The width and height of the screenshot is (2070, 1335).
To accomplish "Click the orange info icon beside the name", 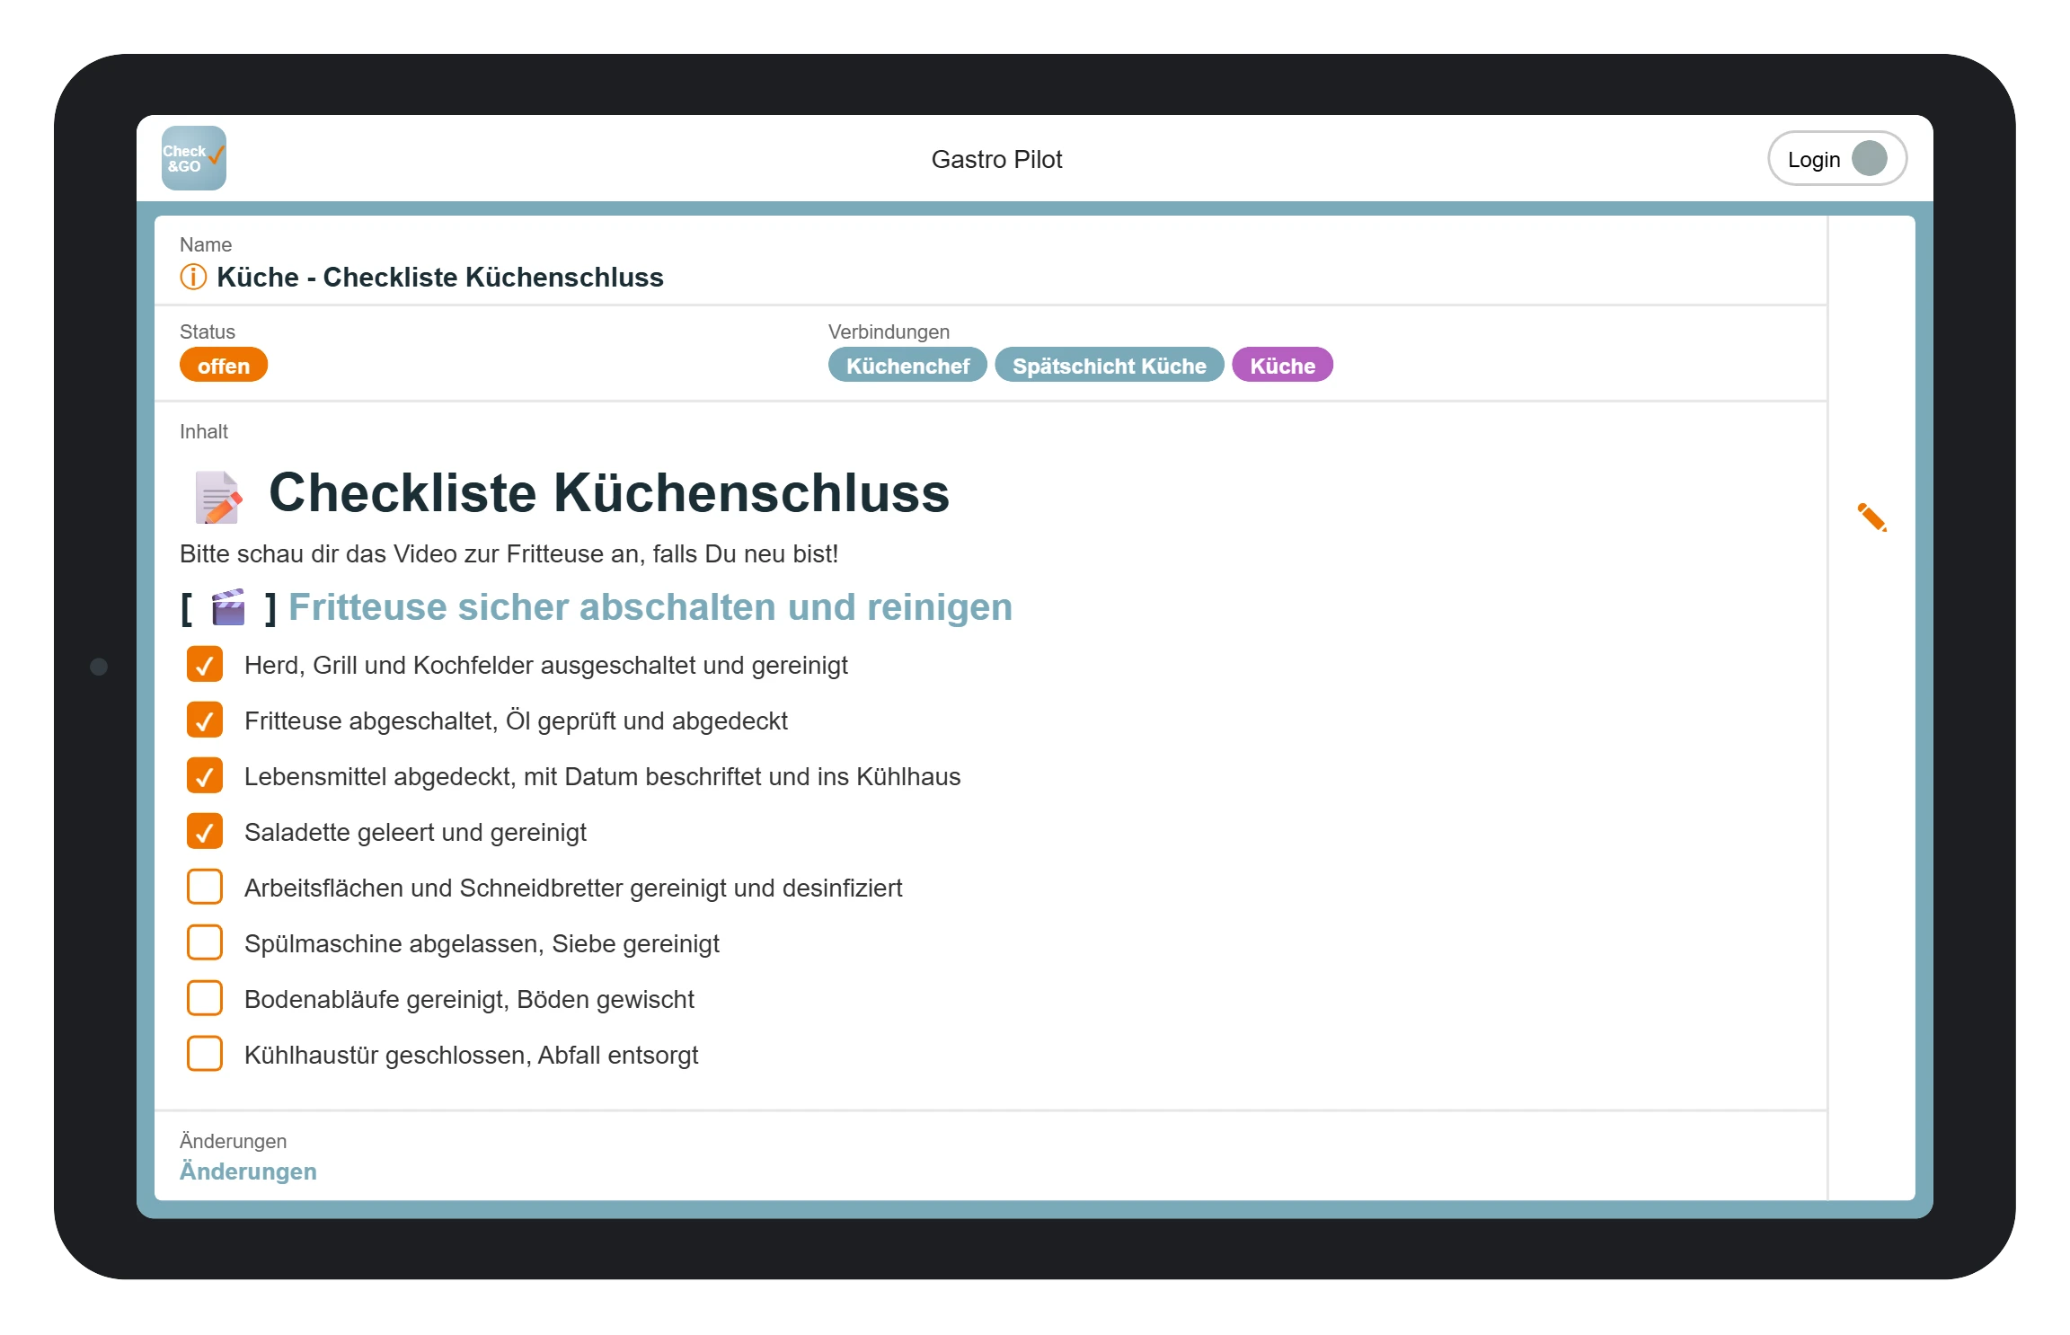I will click(x=193, y=277).
